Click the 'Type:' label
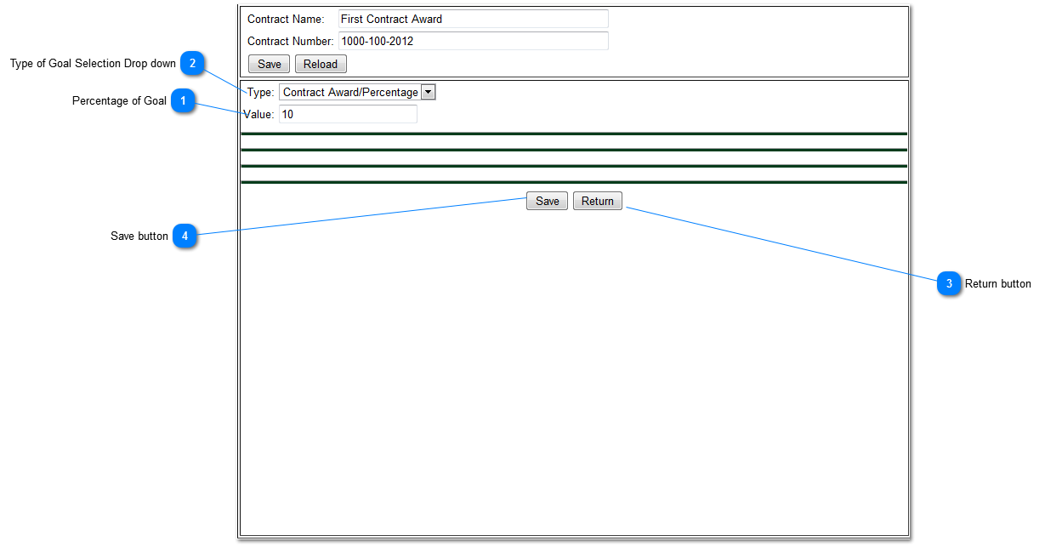 tap(261, 92)
